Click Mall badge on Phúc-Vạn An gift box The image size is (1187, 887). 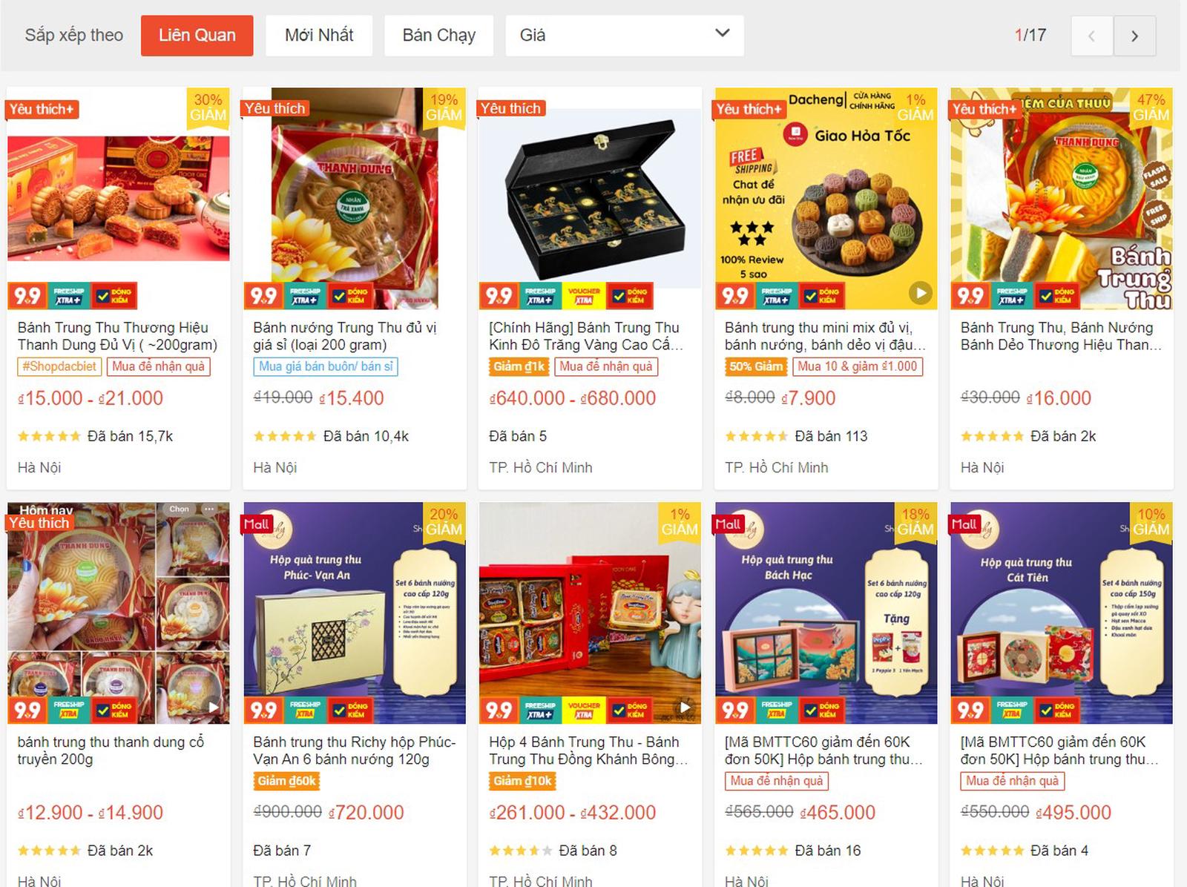(257, 524)
